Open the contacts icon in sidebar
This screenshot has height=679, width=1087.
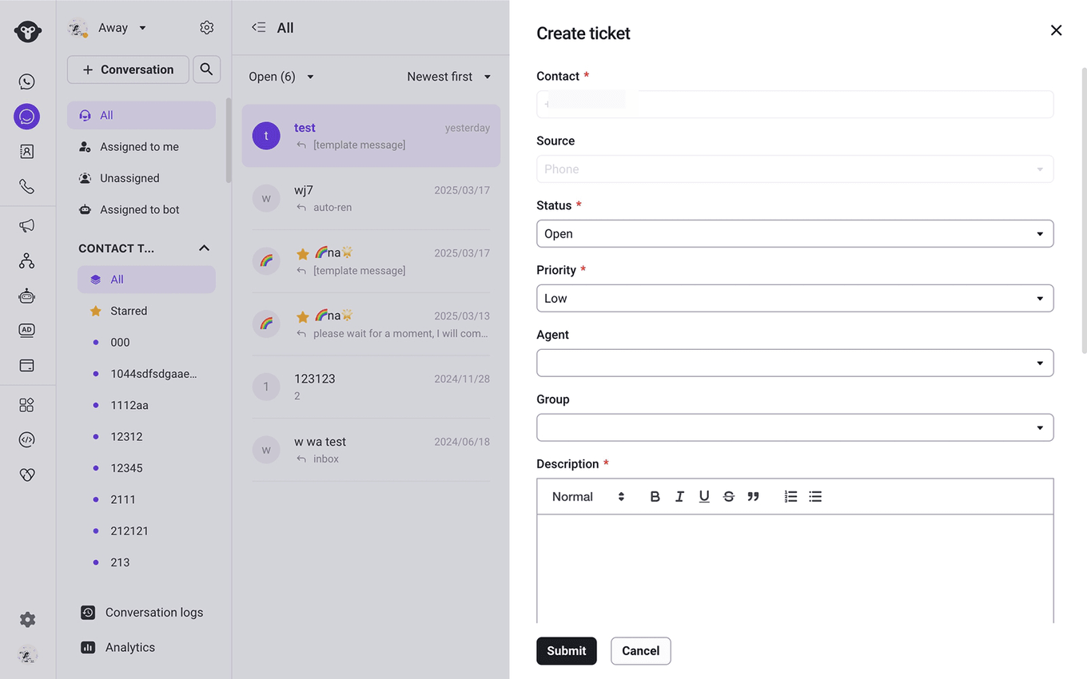click(x=27, y=152)
